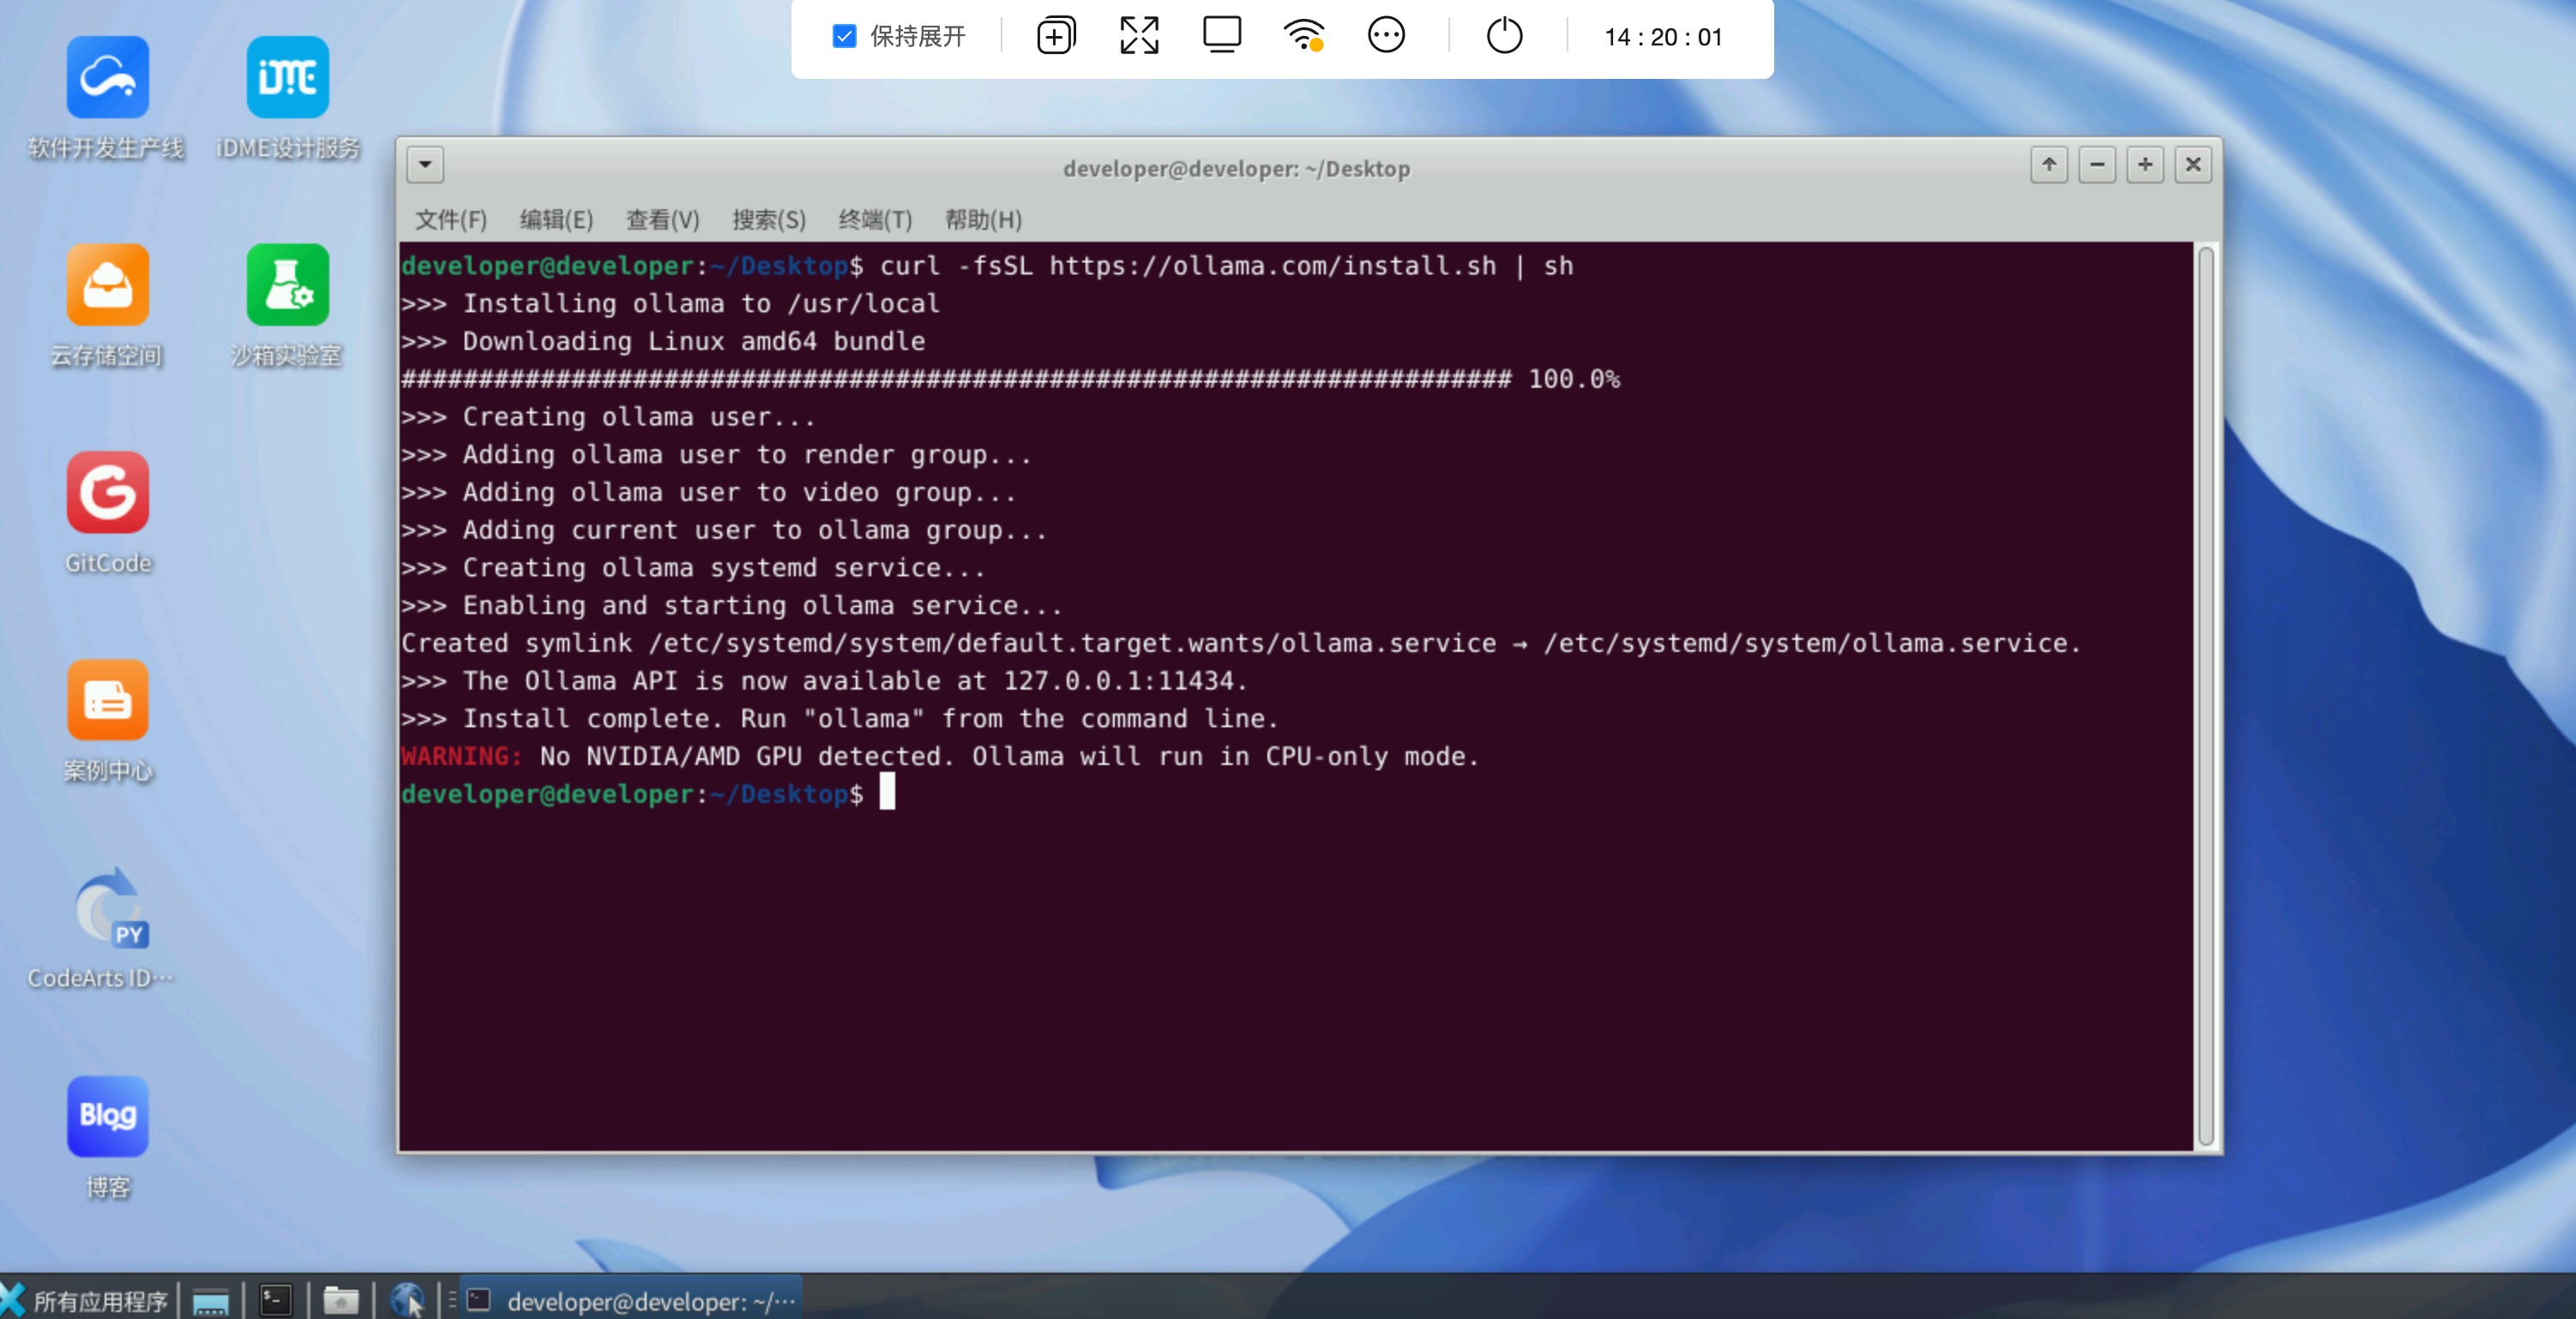Open the 案例中心 desktop icon
This screenshot has width=2576, height=1319.
click(x=107, y=701)
